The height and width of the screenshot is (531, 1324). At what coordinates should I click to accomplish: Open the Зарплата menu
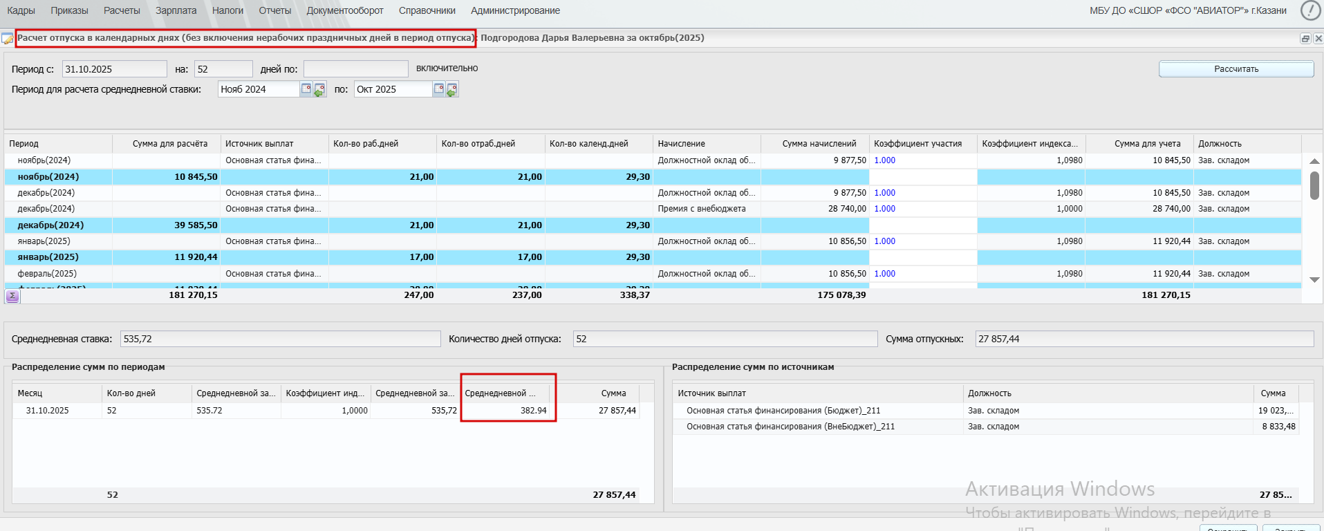[176, 10]
